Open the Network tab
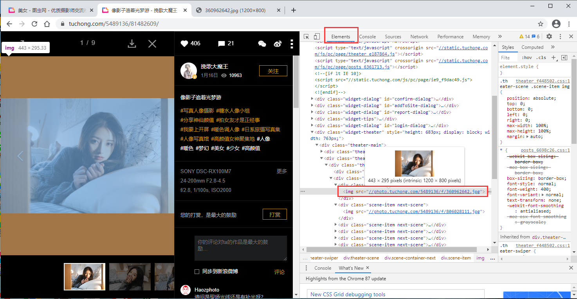This screenshot has width=577, height=299. tap(419, 36)
